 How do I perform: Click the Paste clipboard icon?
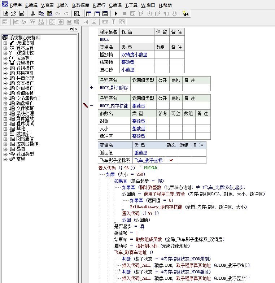(49, 13)
